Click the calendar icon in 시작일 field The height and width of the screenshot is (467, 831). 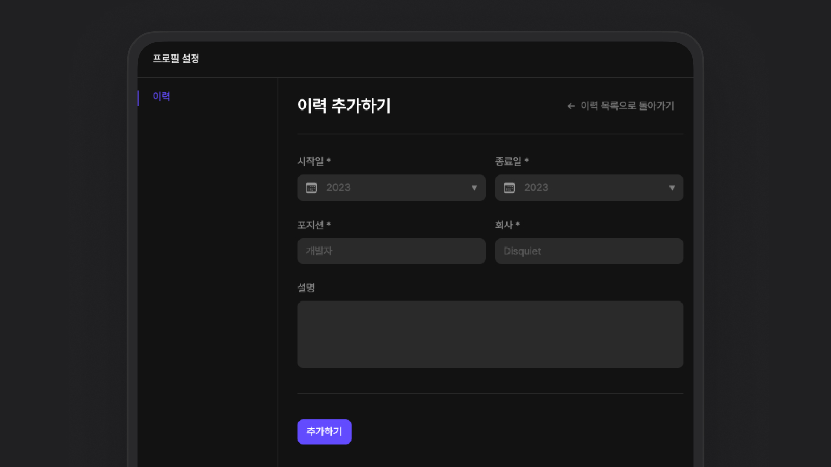312,188
